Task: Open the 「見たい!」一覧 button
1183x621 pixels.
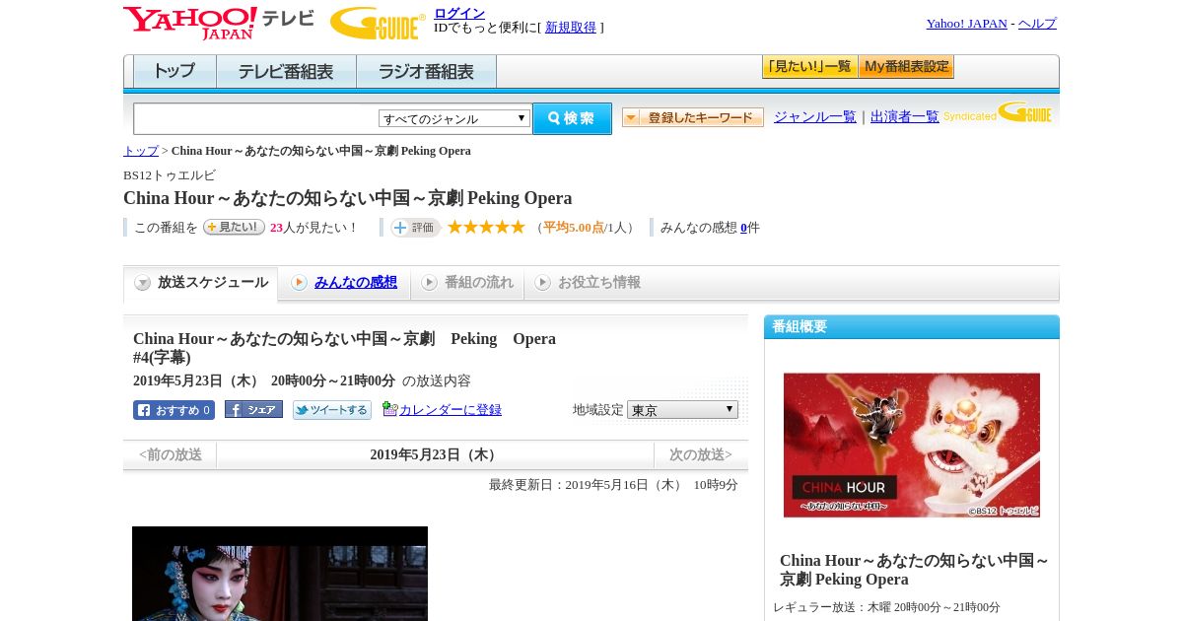Action: [x=809, y=67]
